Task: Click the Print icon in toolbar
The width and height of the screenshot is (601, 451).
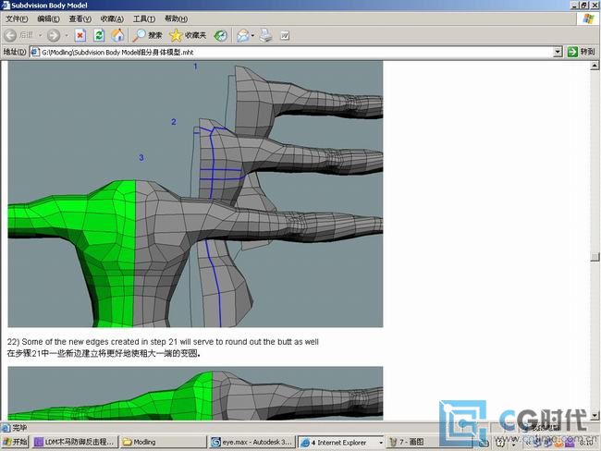Action: (265, 35)
